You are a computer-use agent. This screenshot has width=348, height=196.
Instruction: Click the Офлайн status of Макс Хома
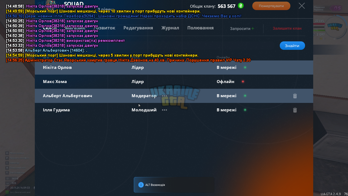pos(225,82)
